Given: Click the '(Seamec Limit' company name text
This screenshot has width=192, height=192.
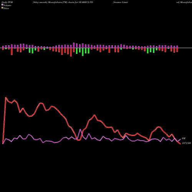Looking at the screenshot, I should (120, 2).
